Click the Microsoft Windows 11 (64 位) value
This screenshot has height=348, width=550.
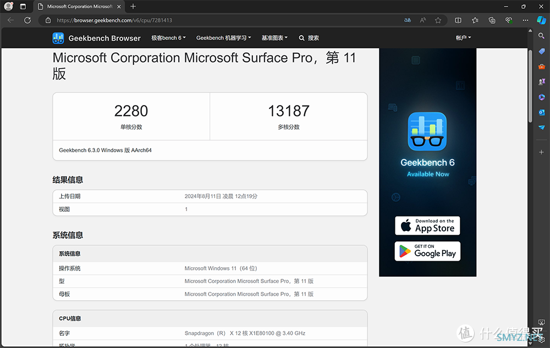click(221, 268)
